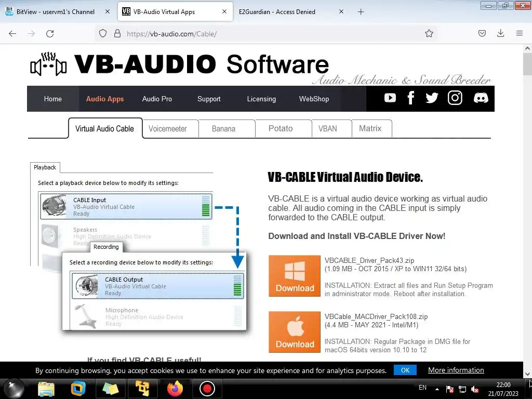Screen dimensions: 532x399
Task: Click scrollbar up arrow
Action: (527, 48)
